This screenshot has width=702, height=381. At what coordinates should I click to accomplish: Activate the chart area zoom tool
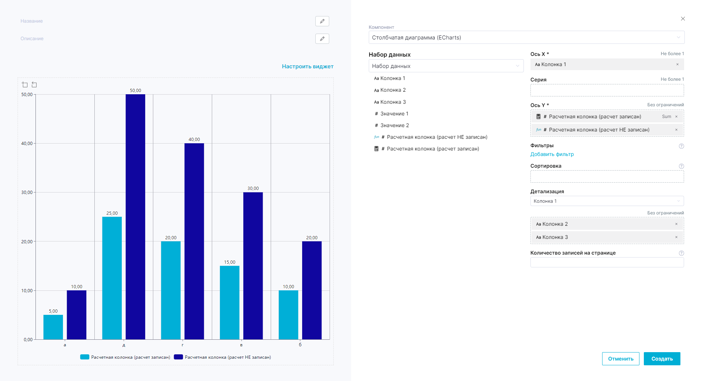pos(25,85)
